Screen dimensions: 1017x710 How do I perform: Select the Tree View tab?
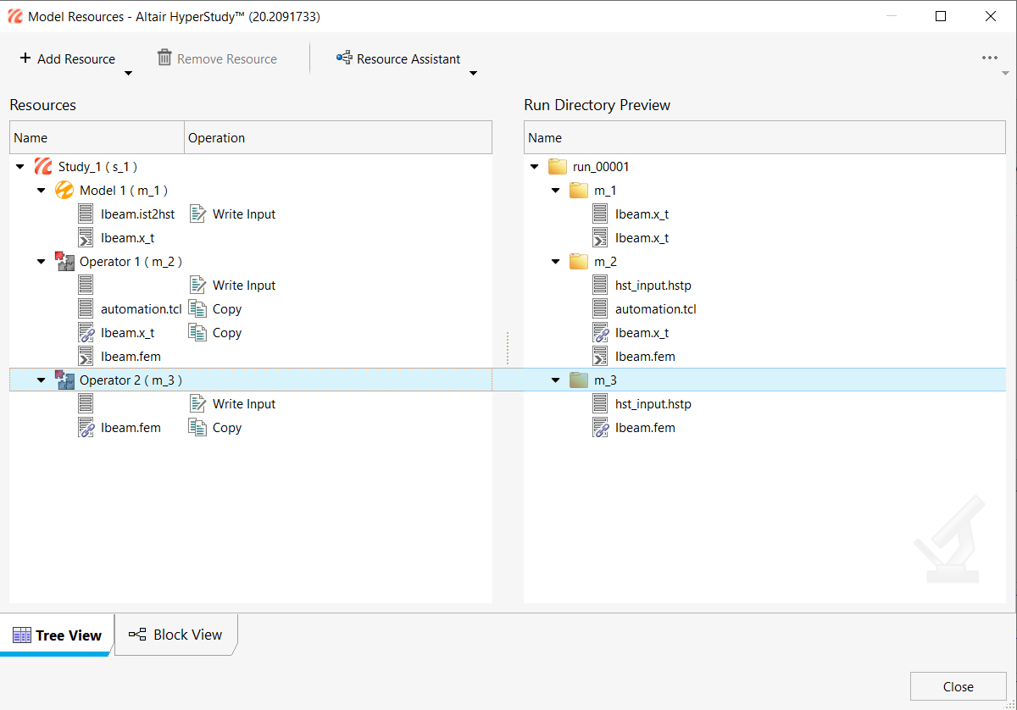click(x=57, y=635)
